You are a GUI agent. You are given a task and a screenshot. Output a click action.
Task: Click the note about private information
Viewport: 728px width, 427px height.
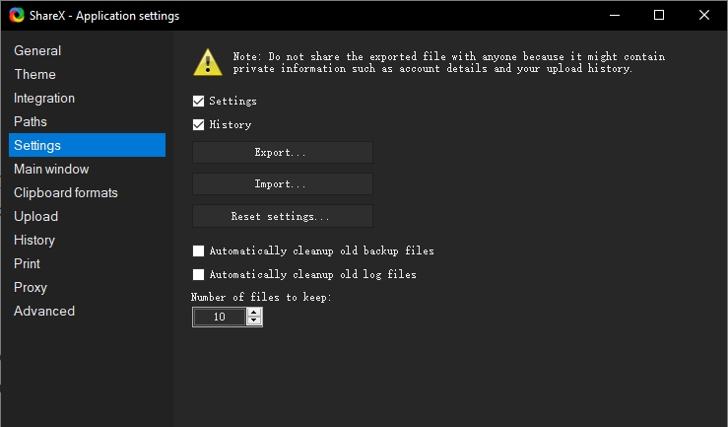[x=448, y=63]
